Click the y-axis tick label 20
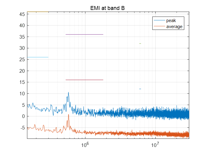This screenshot has height=156, width=209. coord(22,71)
